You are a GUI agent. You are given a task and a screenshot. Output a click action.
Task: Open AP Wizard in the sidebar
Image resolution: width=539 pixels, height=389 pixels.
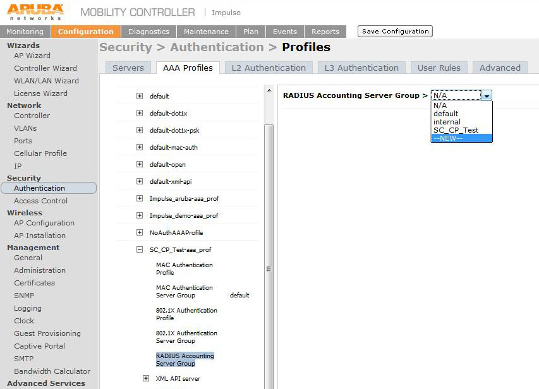(32, 56)
